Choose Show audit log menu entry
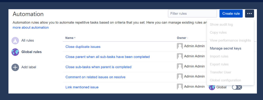The width and height of the screenshot is (263, 100). (x=221, y=25)
